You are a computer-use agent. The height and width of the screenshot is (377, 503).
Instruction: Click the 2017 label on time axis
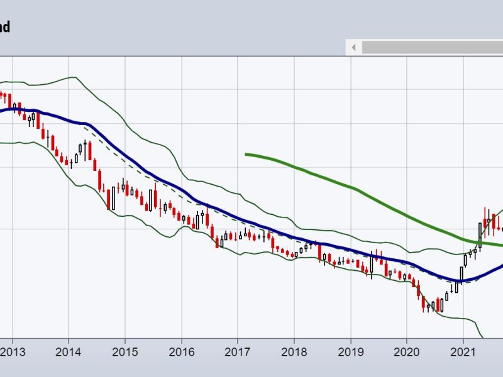pyautogui.click(x=238, y=351)
